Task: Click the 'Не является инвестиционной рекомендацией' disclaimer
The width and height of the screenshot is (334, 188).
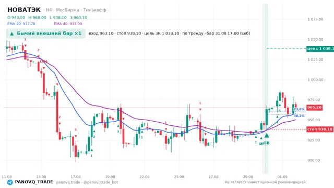Action: click(x=265, y=182)
